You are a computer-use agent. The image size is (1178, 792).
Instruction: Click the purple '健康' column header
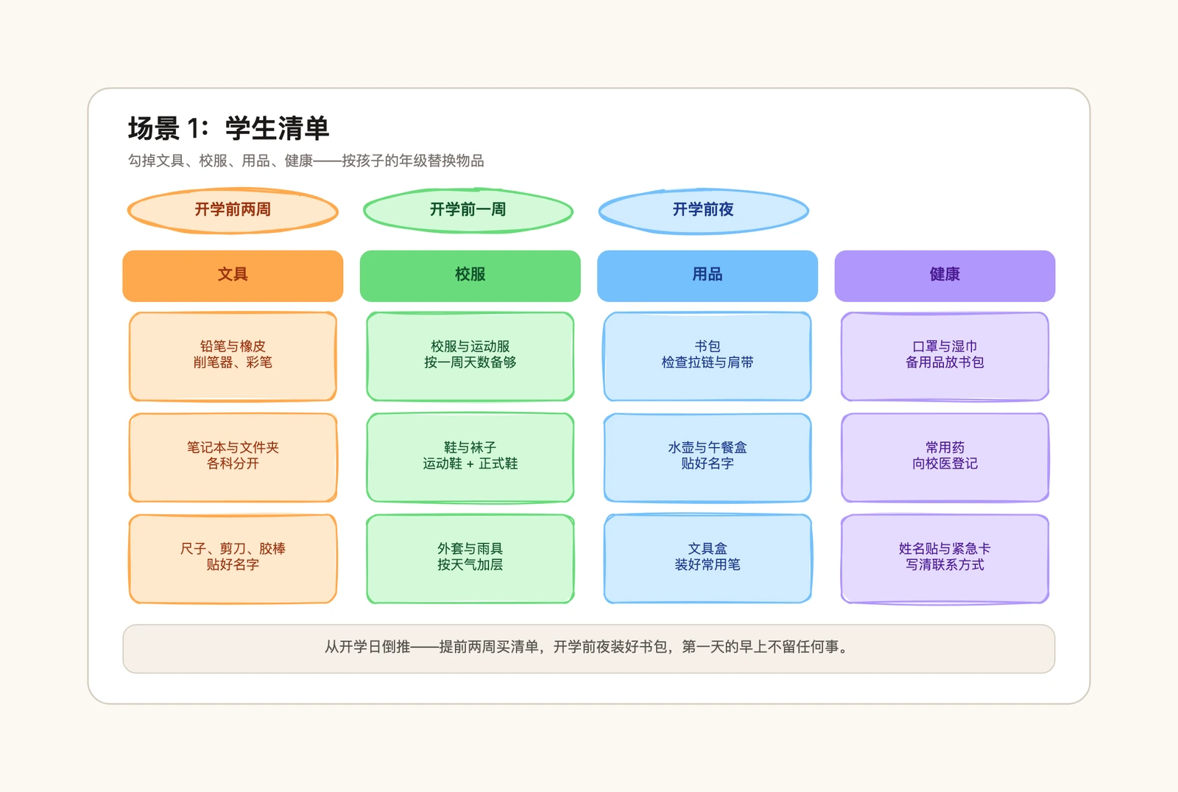click(x=945, y=276)
